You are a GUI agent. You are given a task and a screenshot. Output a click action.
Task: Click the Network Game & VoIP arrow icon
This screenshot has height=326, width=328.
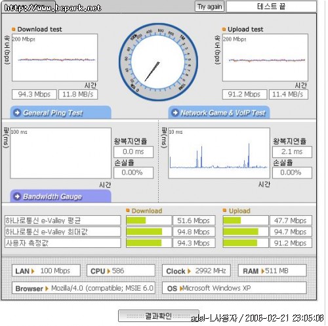175,113
